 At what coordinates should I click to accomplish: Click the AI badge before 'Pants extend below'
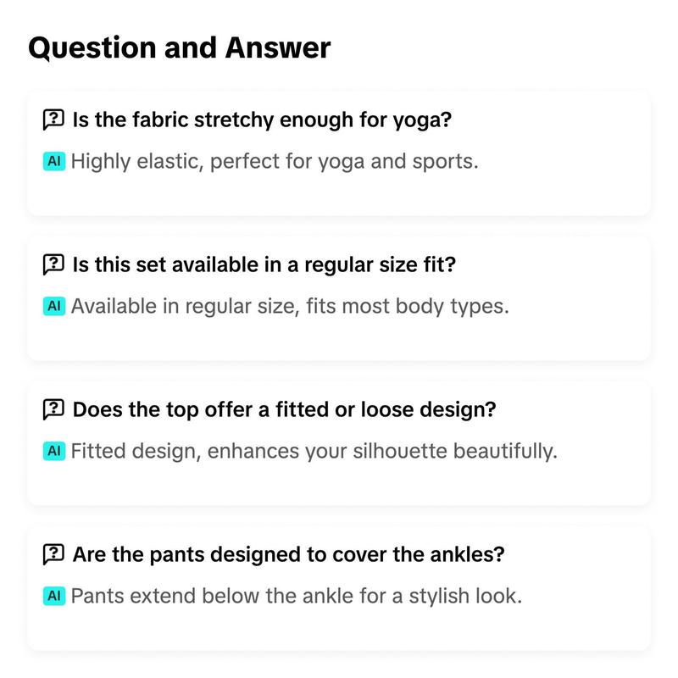(54, 596)
